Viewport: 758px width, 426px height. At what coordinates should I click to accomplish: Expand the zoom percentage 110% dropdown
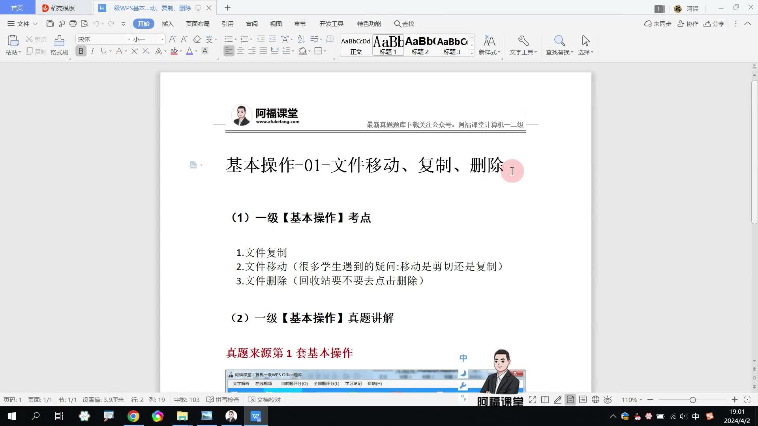pyautogui.click(x=632, y=400)
